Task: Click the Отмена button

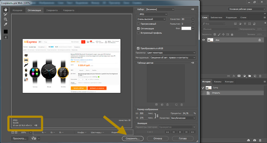Action: coord(158,138)
